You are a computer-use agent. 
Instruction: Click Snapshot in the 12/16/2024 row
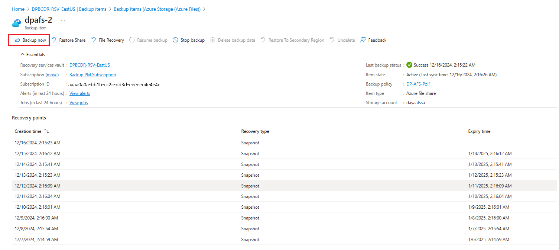(x=250, y=143)
